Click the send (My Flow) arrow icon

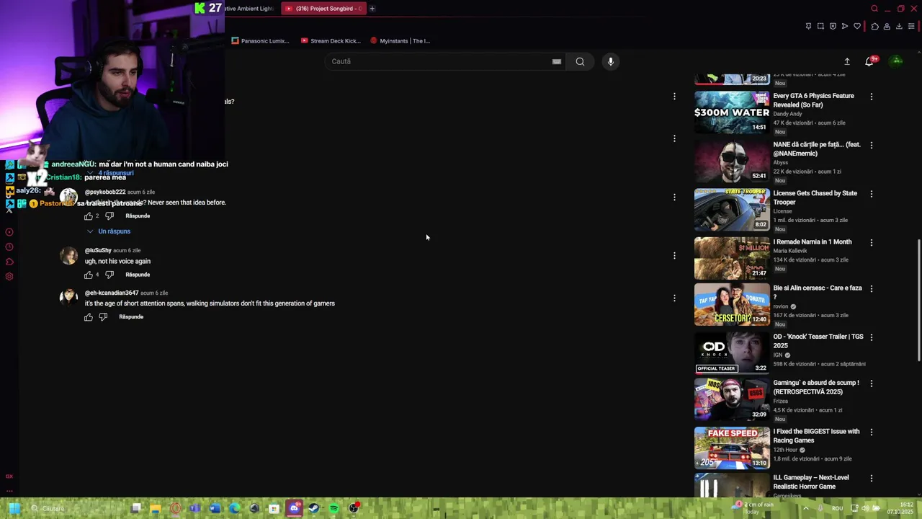point(845,26)
